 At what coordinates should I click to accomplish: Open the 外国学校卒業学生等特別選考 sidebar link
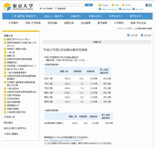pyautogui.click(x=19, y=59)
